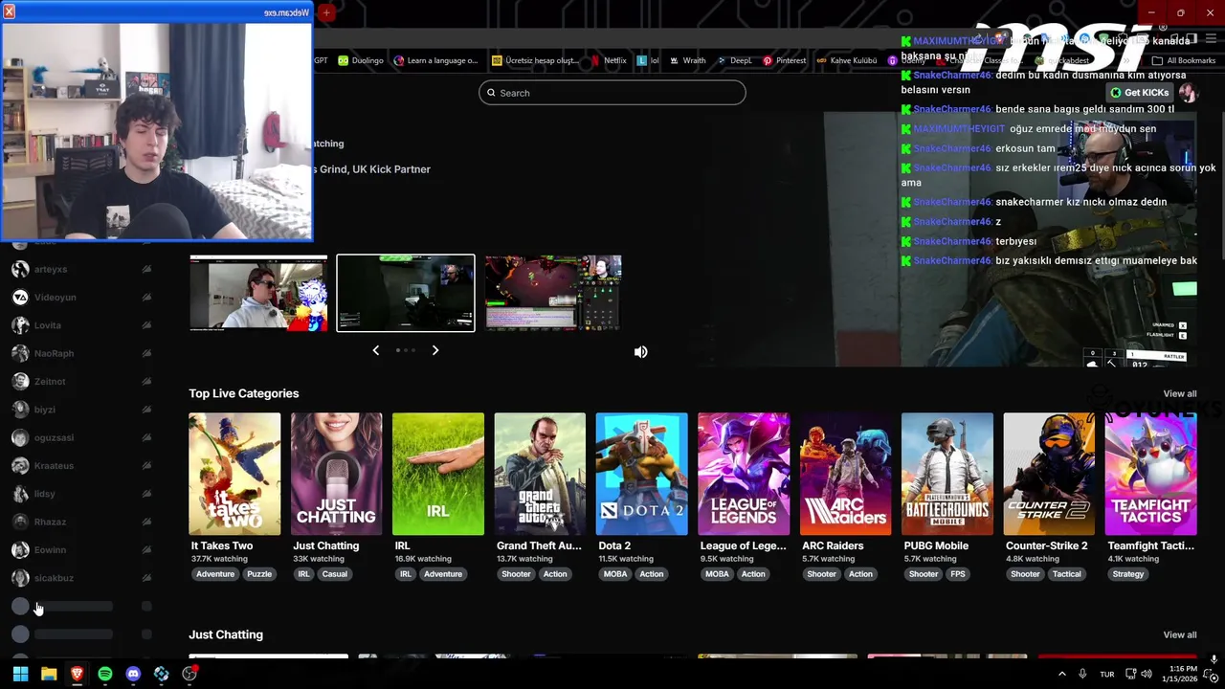Screen dimensions: 1225x689
Task: Open the lol bookmark
Action: 648,60
